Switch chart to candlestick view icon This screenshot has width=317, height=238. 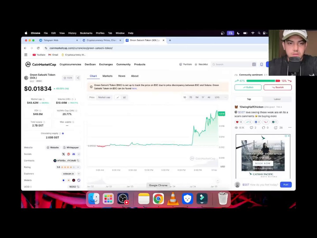click(124, 97)
